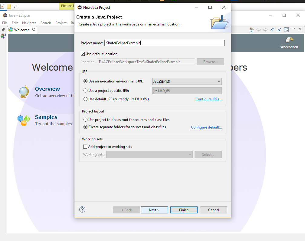305x241 pixels.
Task: Click the Help question mark icon
Action: coord(82,210)
